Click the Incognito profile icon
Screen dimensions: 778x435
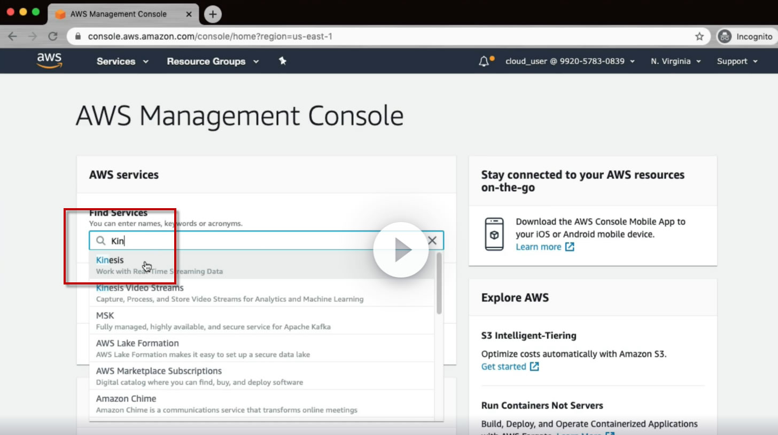725,37
